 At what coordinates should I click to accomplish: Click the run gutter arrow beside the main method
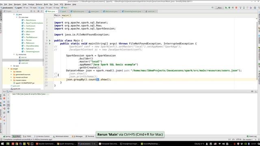[x=50, y=43]
